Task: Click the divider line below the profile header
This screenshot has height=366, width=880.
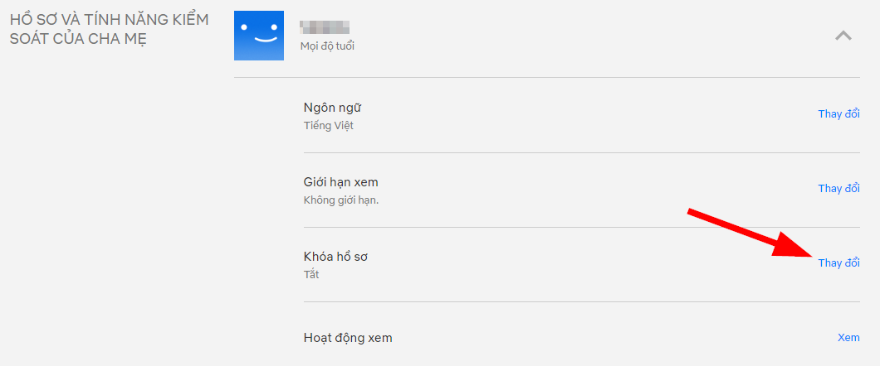Action: pos(546,78)
